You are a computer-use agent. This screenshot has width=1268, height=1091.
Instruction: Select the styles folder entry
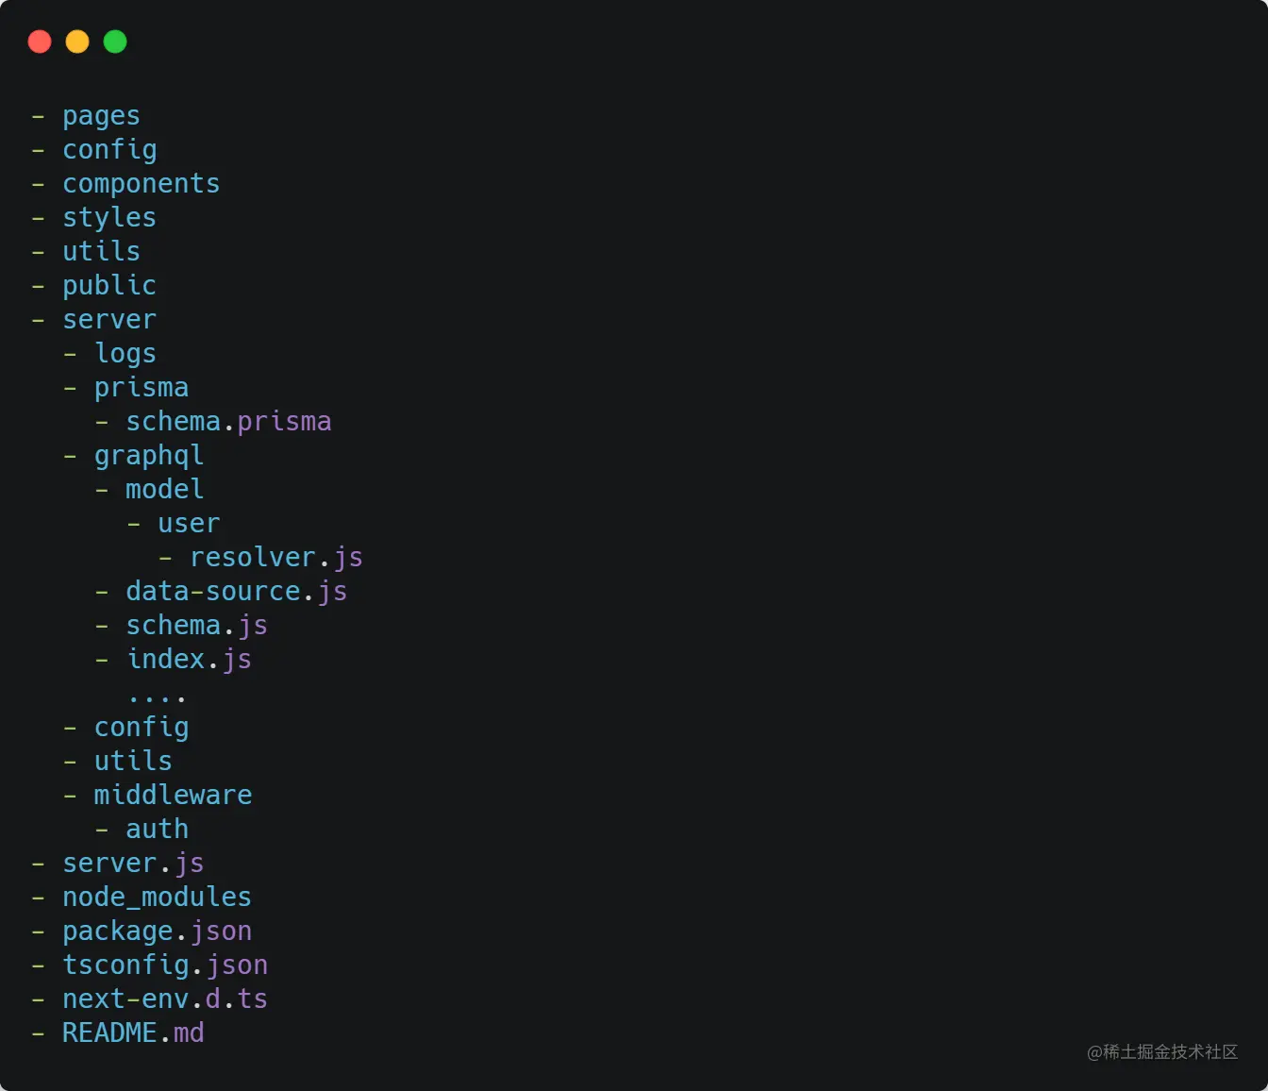[x=109, y=217]
